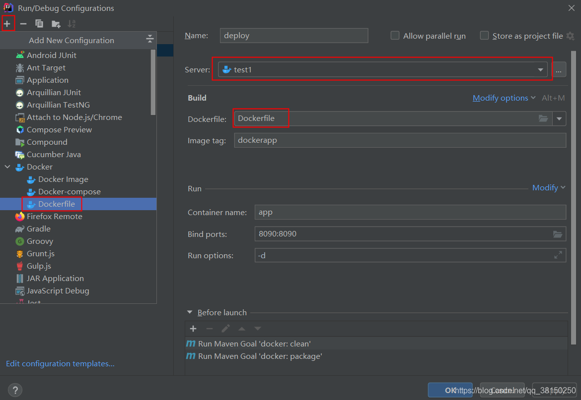
Task: Open Edit configuration templates link
Action: [60, 363]
